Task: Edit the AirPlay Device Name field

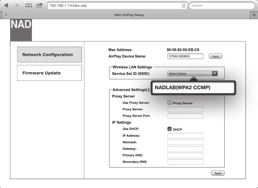Action: (185, 56)
